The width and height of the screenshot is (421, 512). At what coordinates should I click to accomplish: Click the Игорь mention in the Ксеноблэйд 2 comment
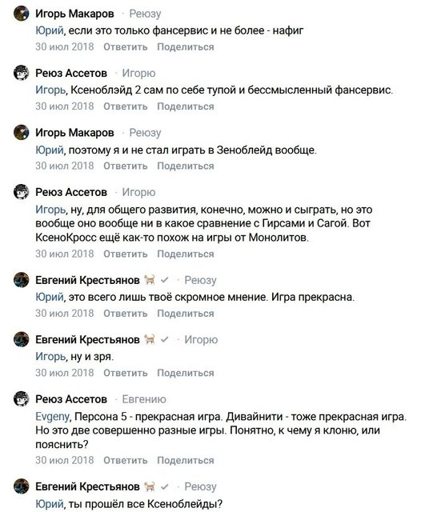(x=50, y=90)
